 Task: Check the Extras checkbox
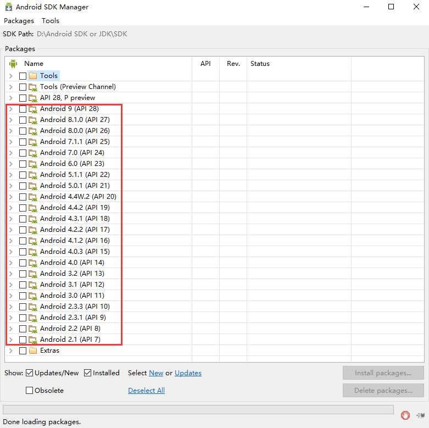pyautogui.click(x=23, y=351)
